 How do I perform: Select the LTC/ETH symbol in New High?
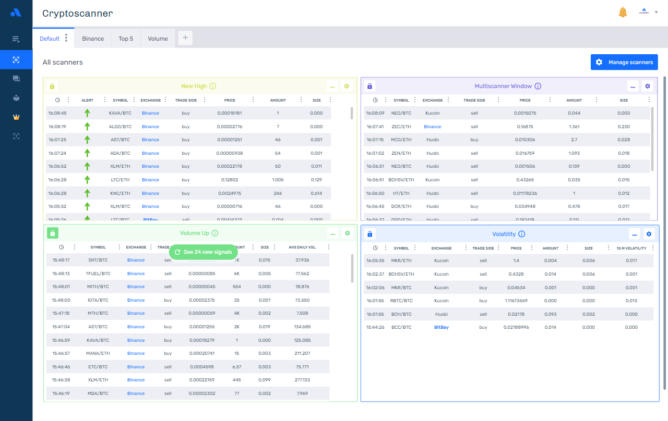pyautogui.click(x=120, y=180)
